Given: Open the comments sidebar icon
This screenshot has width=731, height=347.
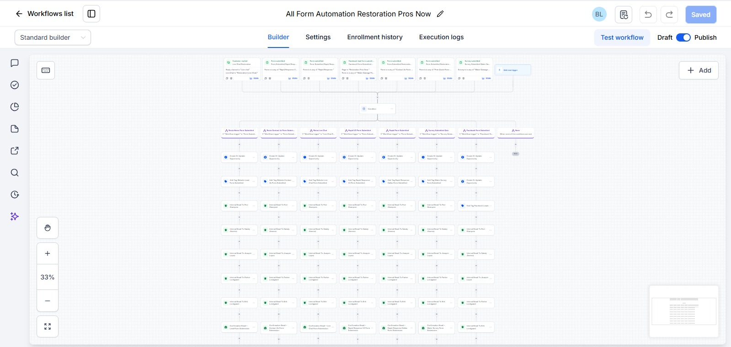Looking at the screenshot, I should coord(15,63).
